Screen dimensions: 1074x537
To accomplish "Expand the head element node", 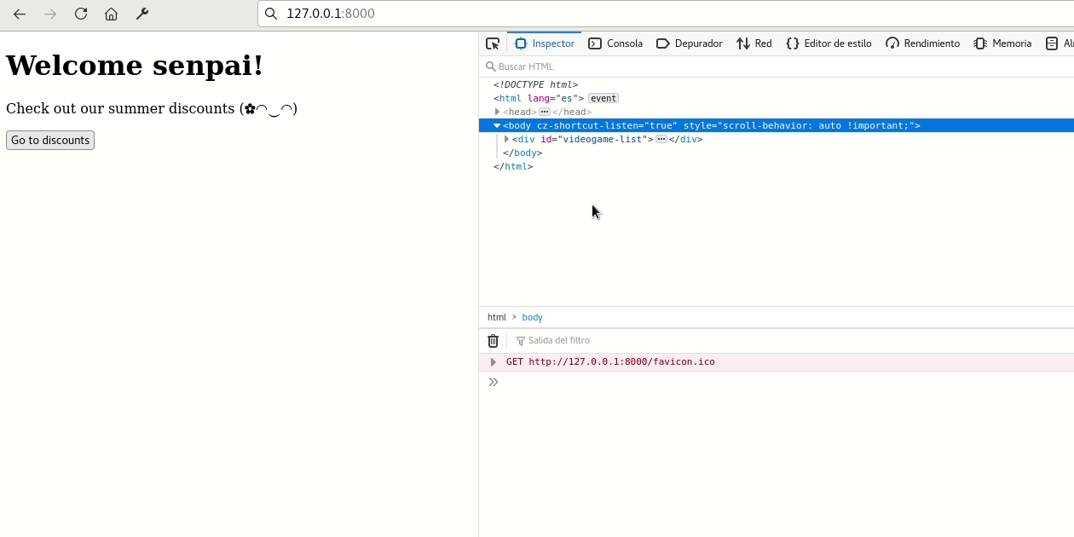I will click(497, 112).
